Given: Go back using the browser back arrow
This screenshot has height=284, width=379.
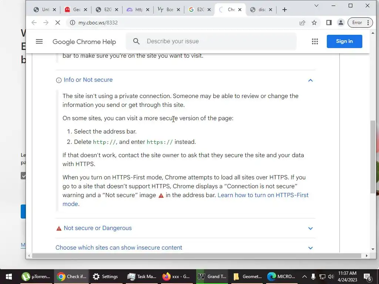Looking at the screenshot, I should tap(34, 23).
